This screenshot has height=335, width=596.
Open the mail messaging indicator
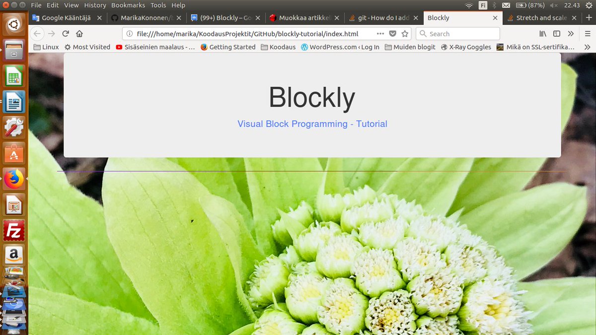click(x=506, y=5)
